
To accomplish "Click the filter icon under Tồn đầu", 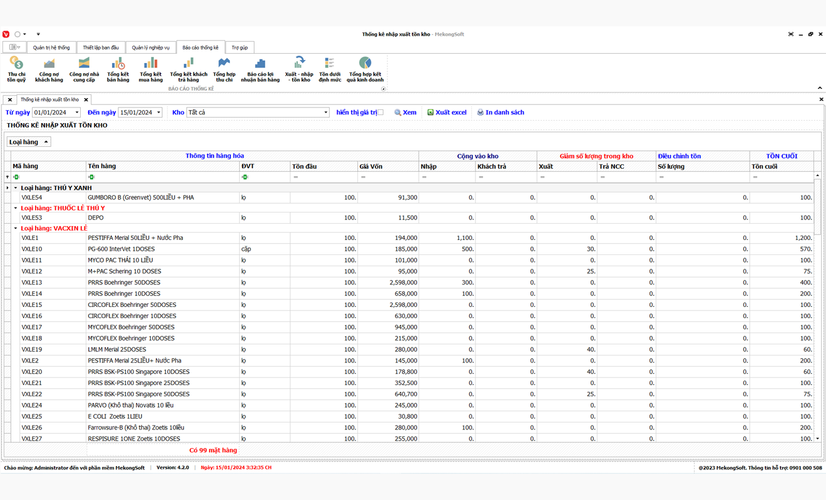I will pos(295,177).
